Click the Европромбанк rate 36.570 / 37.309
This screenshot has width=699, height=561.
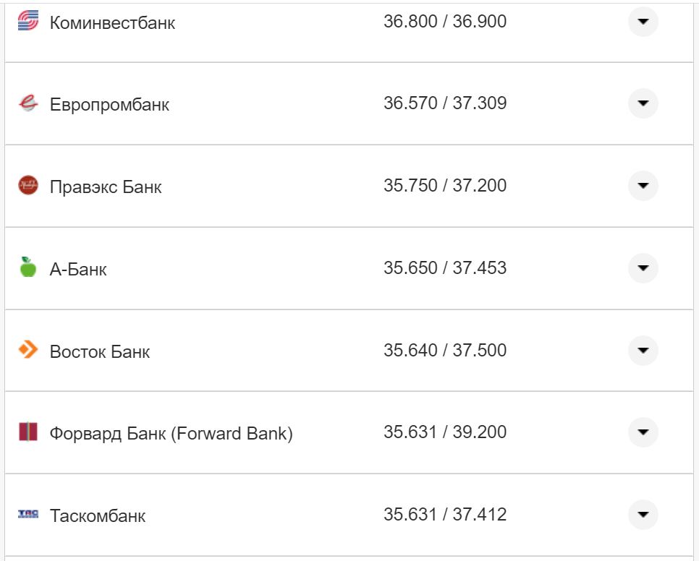tap(444, 103)
